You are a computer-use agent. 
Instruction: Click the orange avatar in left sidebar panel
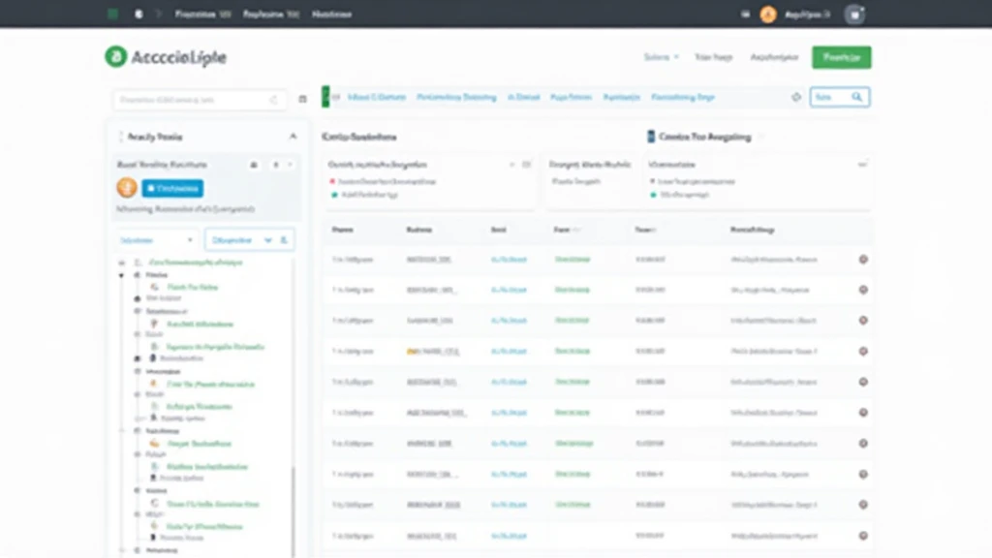[x=125, y=187]
